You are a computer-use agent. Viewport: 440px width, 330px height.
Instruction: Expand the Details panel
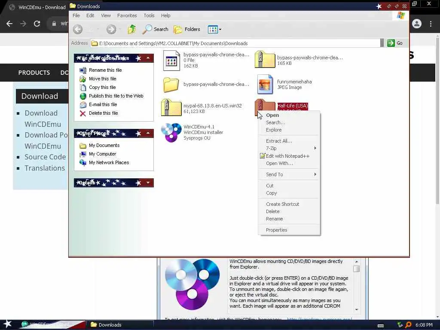[148, 183]
